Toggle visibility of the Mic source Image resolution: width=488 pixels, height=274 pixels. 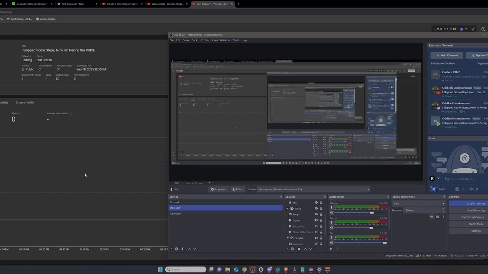[316, 203]
